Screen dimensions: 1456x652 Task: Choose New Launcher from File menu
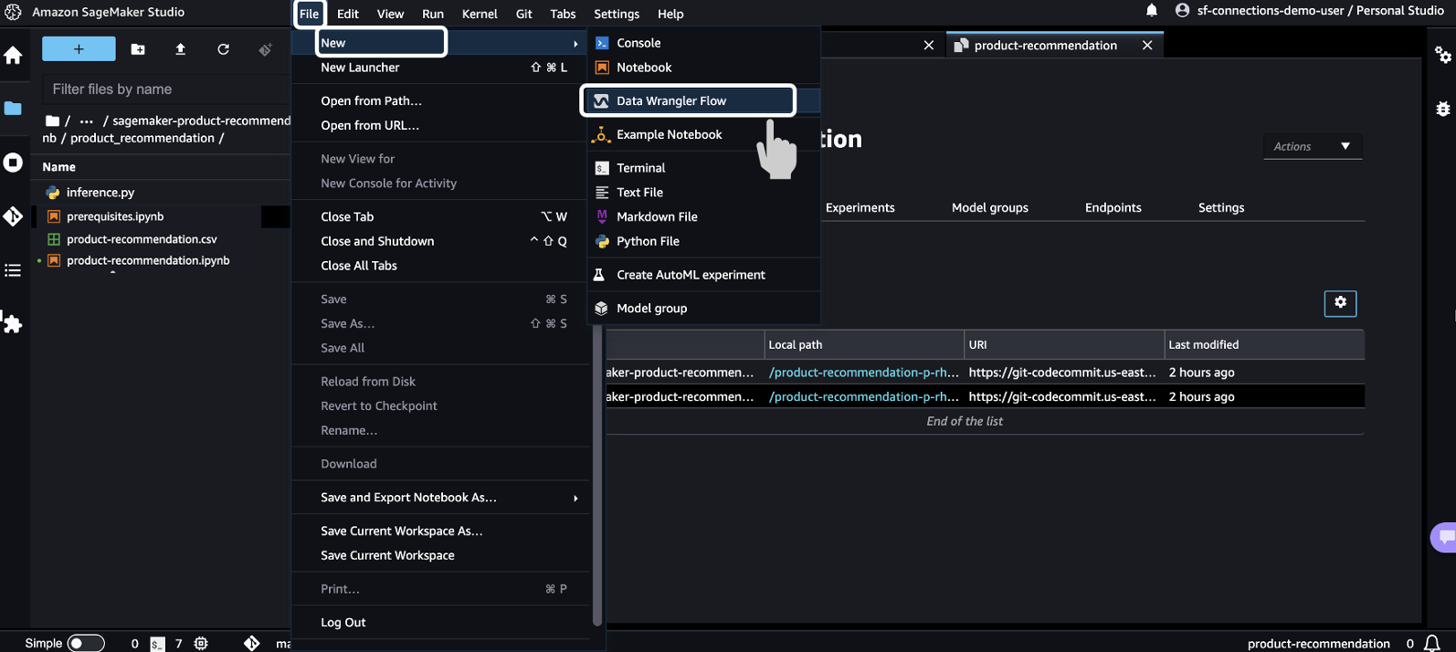click(441, 68)
